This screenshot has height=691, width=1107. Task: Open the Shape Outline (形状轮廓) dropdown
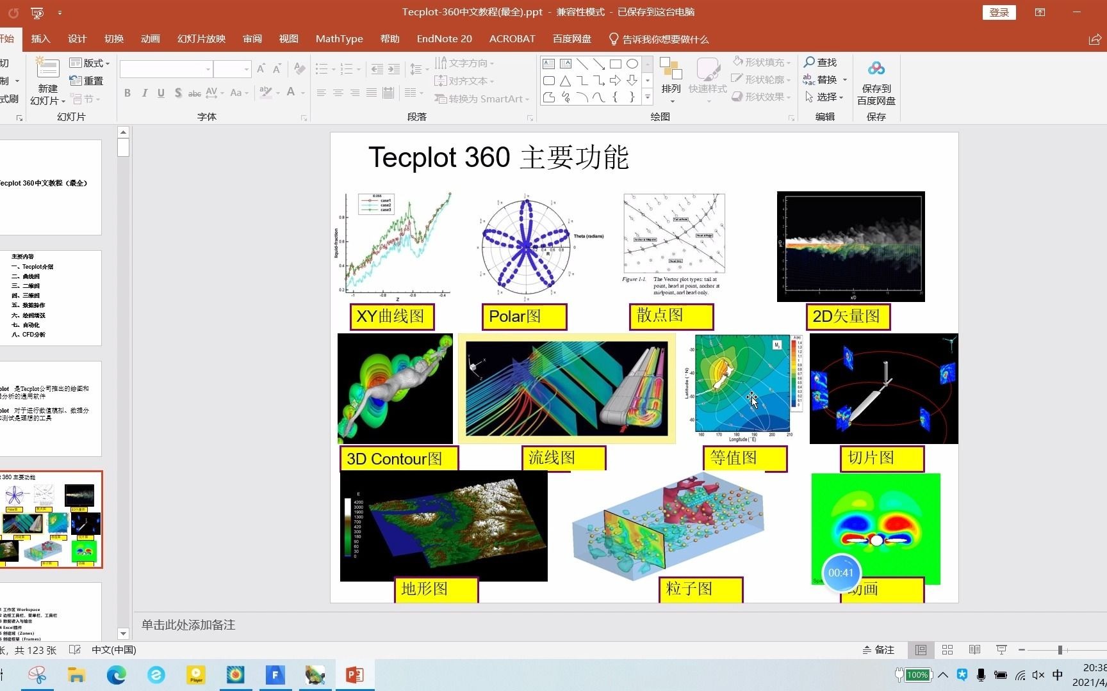click(761, 79)
